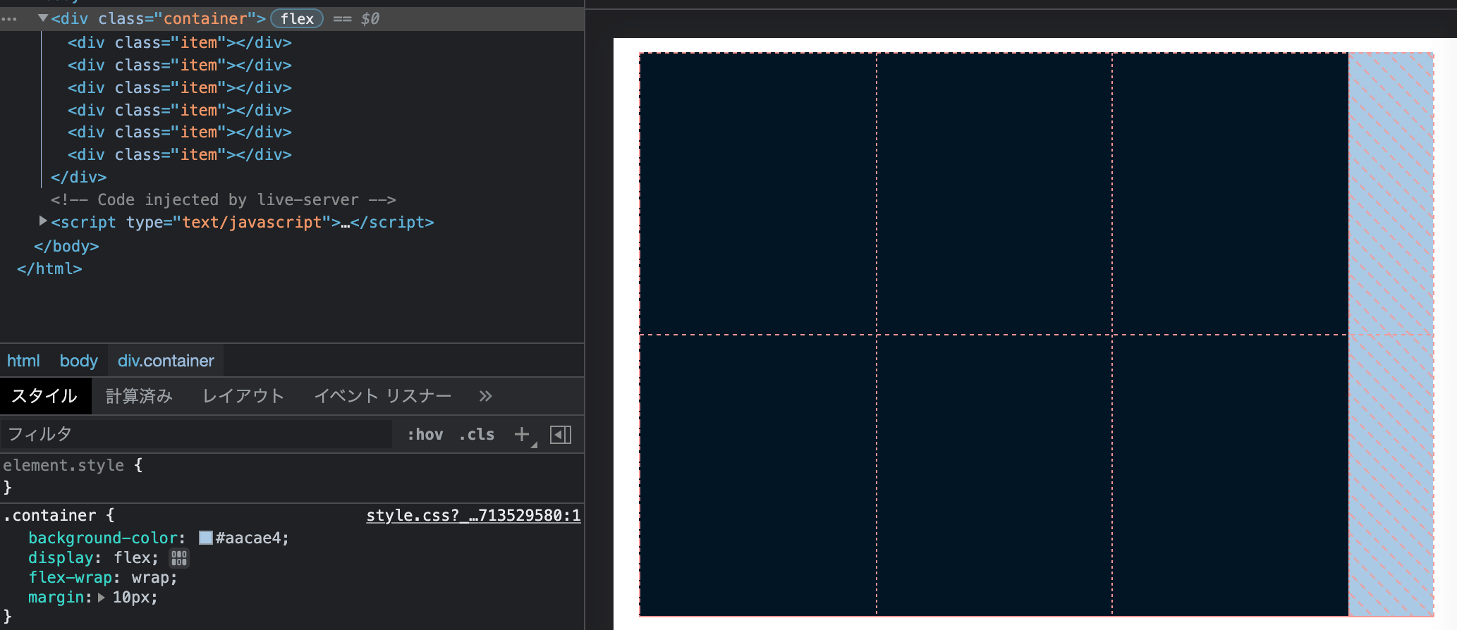Image resolution: width=1457 pixels, height=630 pixels.
Task: Toggle the :hov element state panel
Action: [425, 434]
